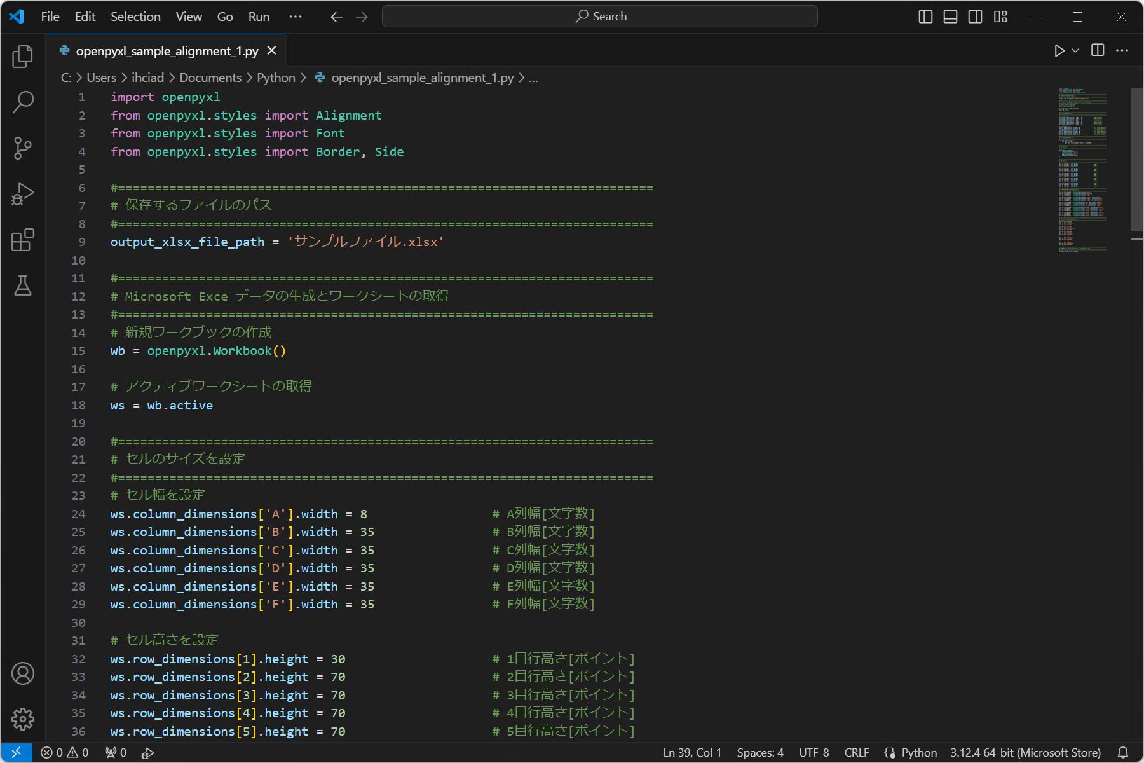Open the Run menu
1144x763 pixels.
[x=259, y=17]
